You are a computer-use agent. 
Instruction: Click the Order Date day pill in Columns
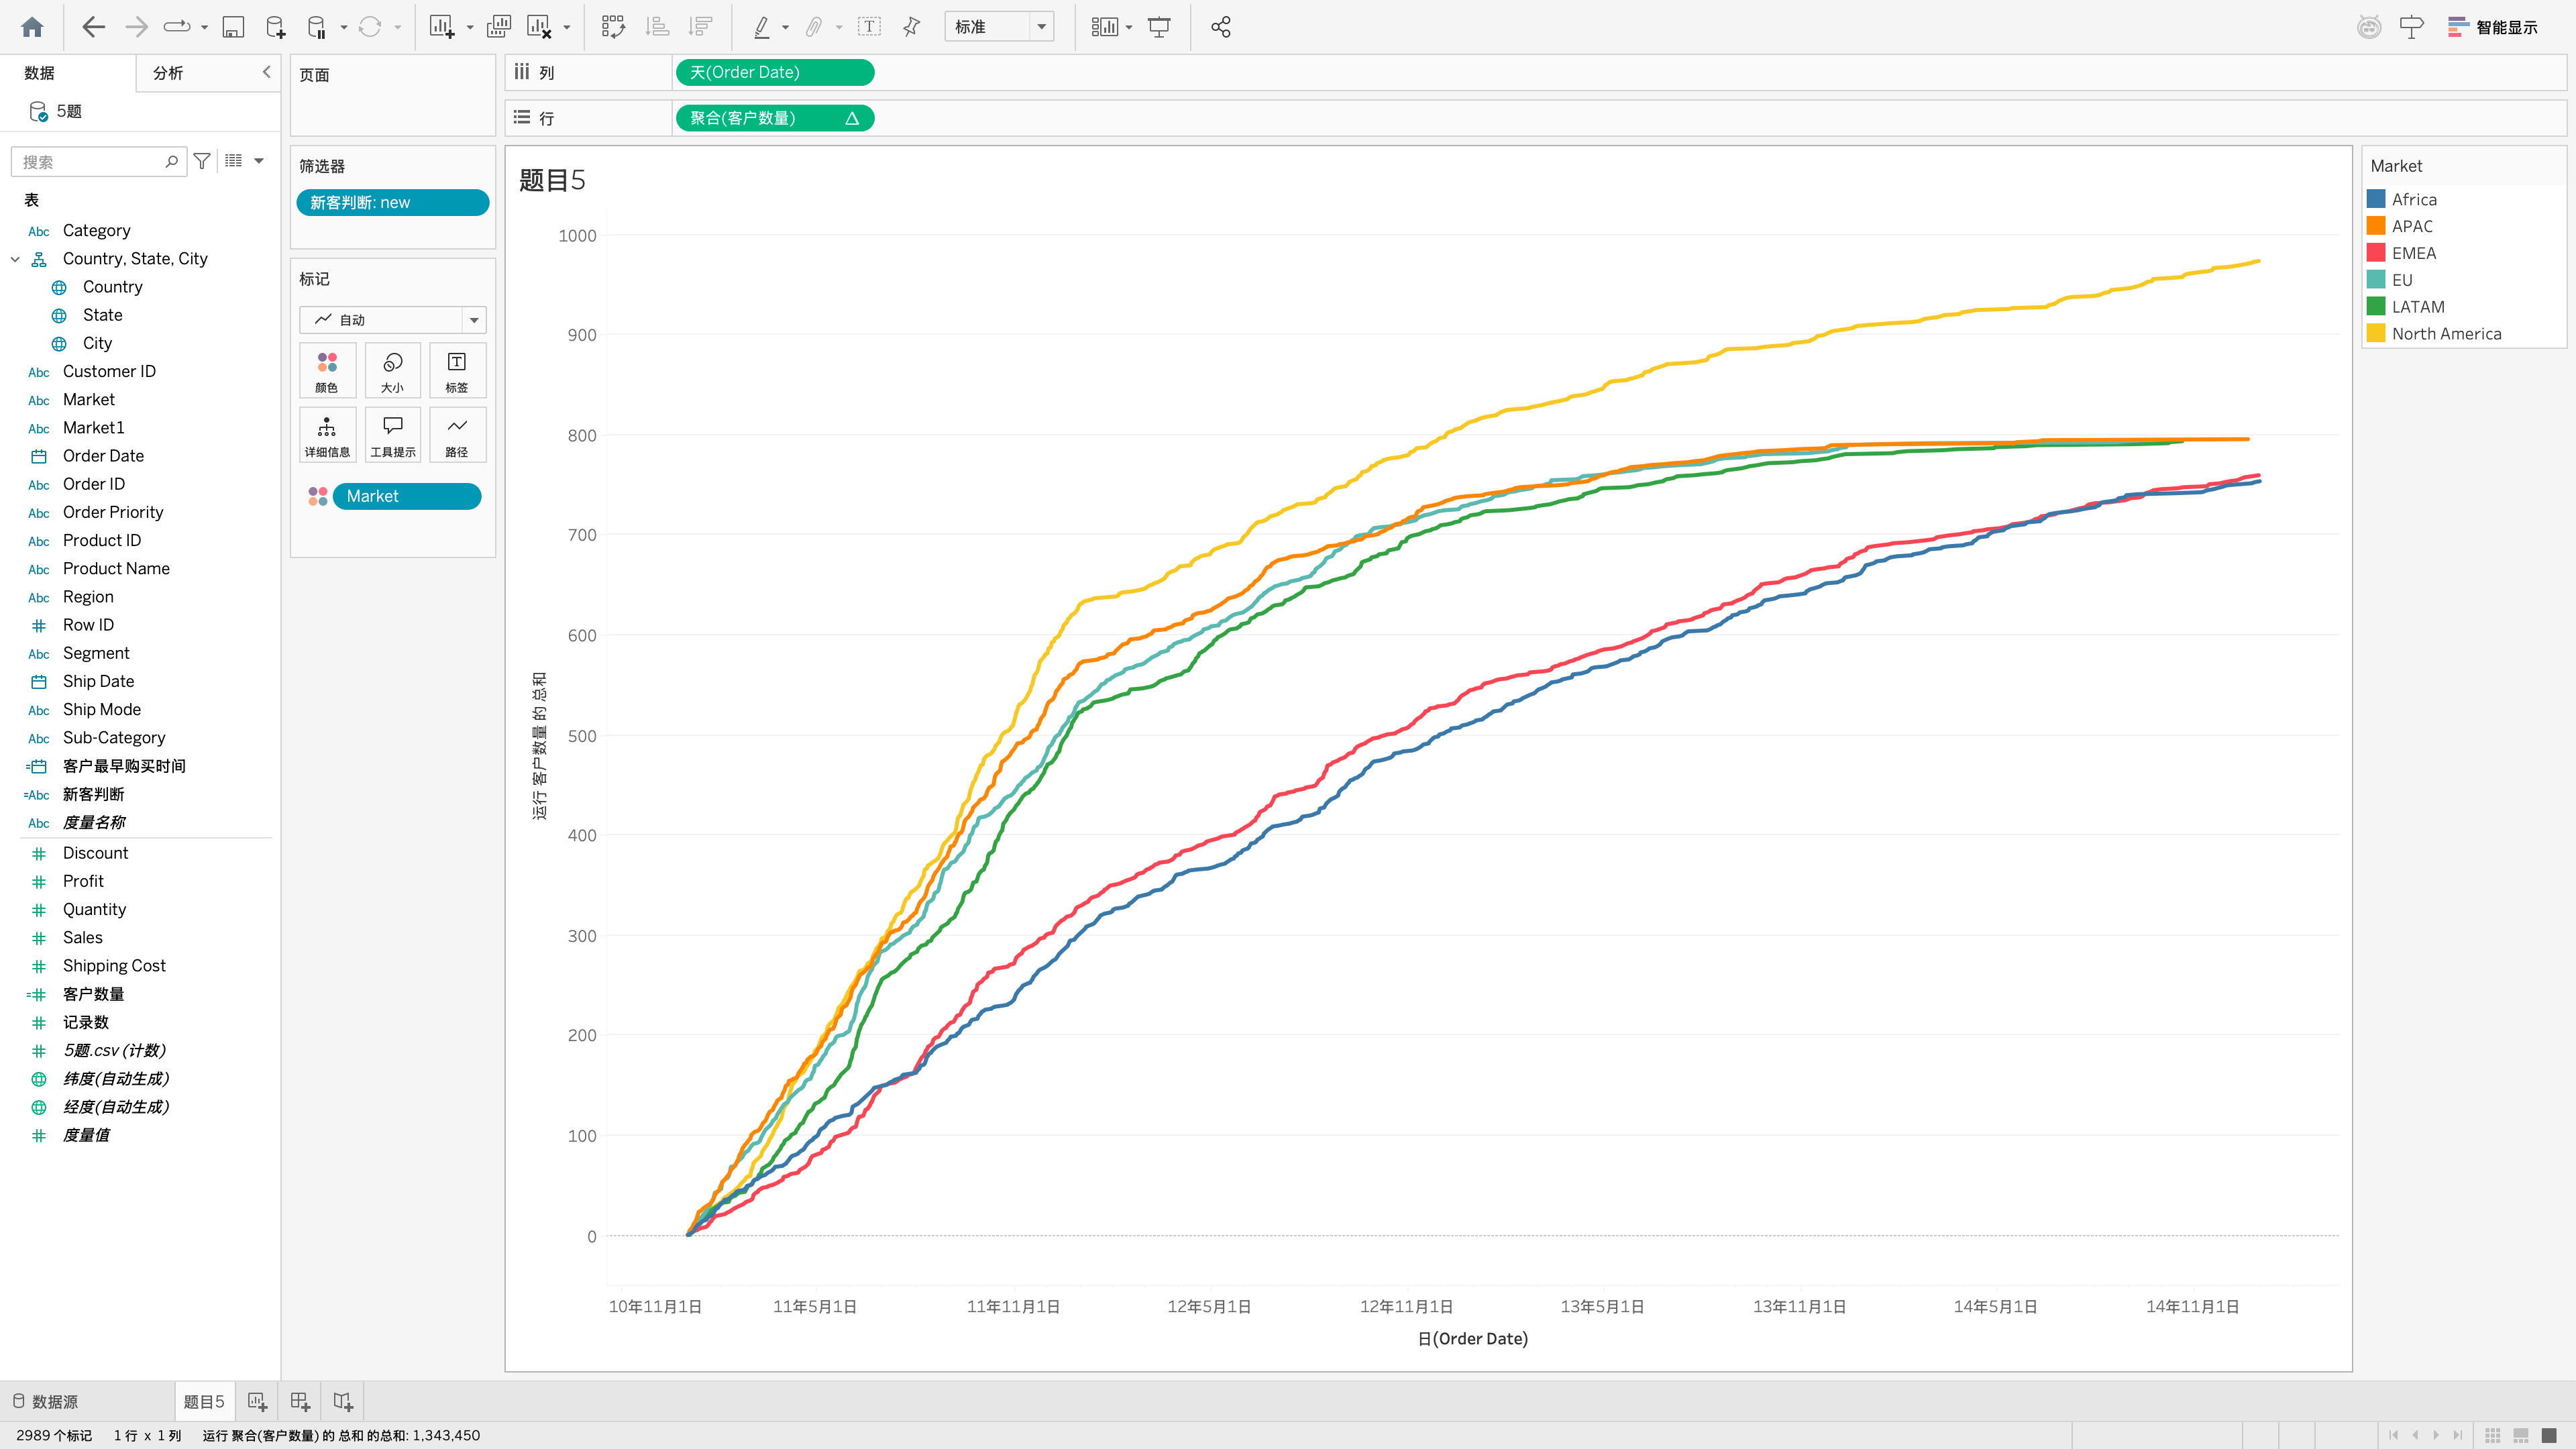click(x=775, y=72)
